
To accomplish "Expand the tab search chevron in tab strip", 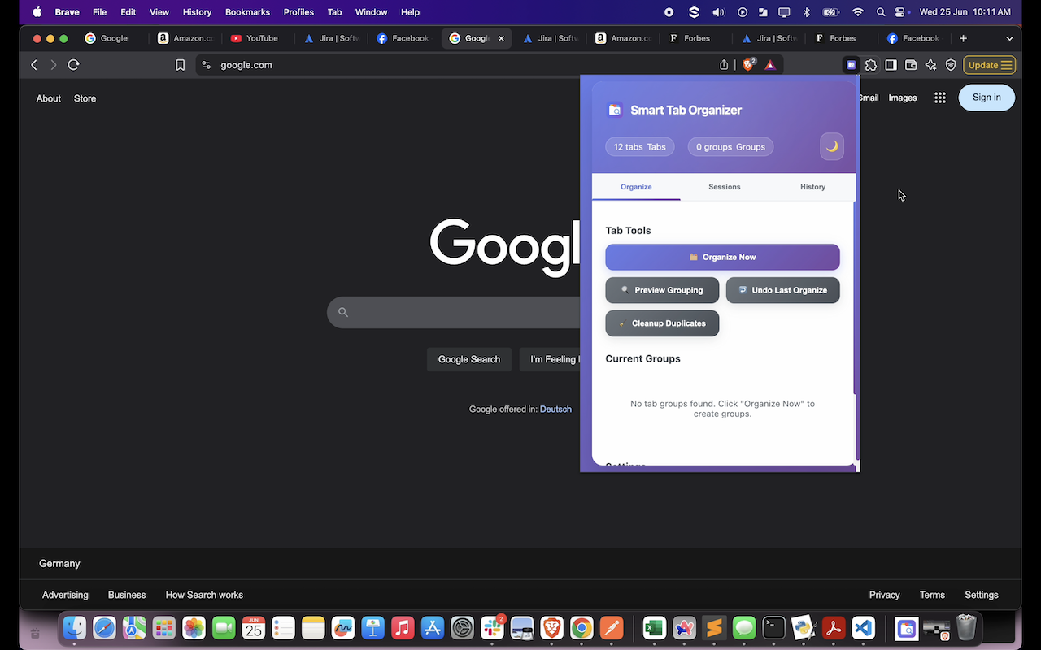I will click(x=1010, y=38).
